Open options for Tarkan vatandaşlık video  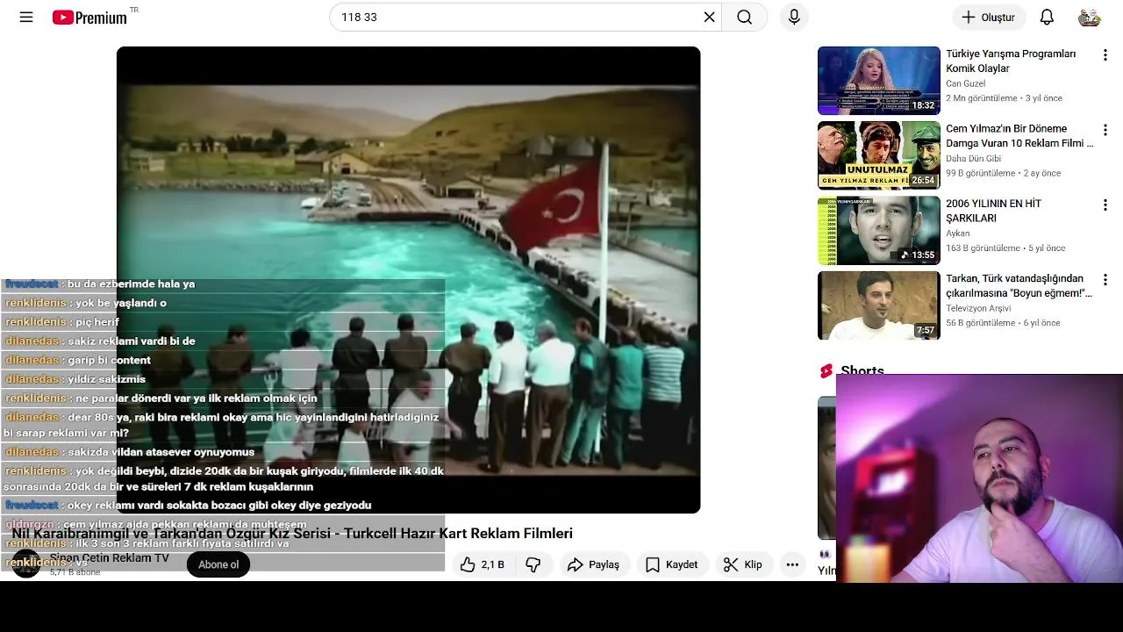1105,280
